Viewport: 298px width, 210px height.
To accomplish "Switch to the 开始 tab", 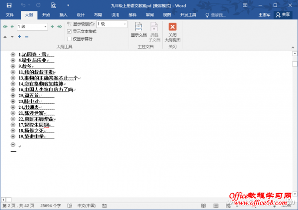I will (x=46, y=15).
